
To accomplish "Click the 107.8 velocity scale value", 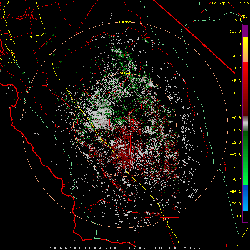I will [x=235, y=31].
